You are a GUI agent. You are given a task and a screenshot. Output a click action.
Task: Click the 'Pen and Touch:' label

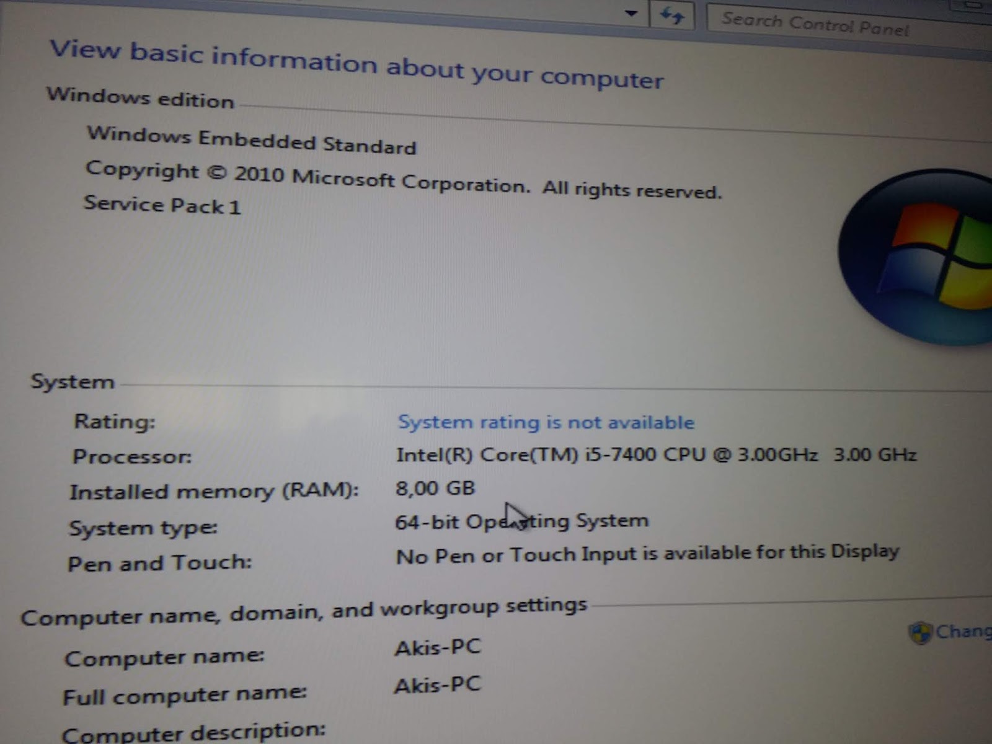tap(160, 563)
